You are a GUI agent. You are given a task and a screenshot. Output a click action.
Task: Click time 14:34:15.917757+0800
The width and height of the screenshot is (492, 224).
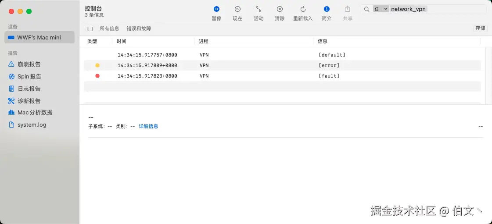tap(147, 55)
